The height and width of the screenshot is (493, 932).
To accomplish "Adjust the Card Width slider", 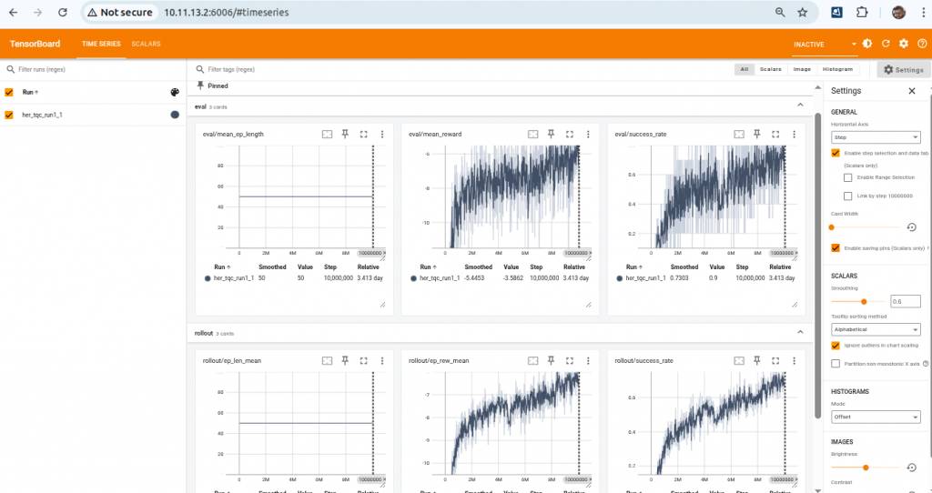I will click(x=866, y=227).
